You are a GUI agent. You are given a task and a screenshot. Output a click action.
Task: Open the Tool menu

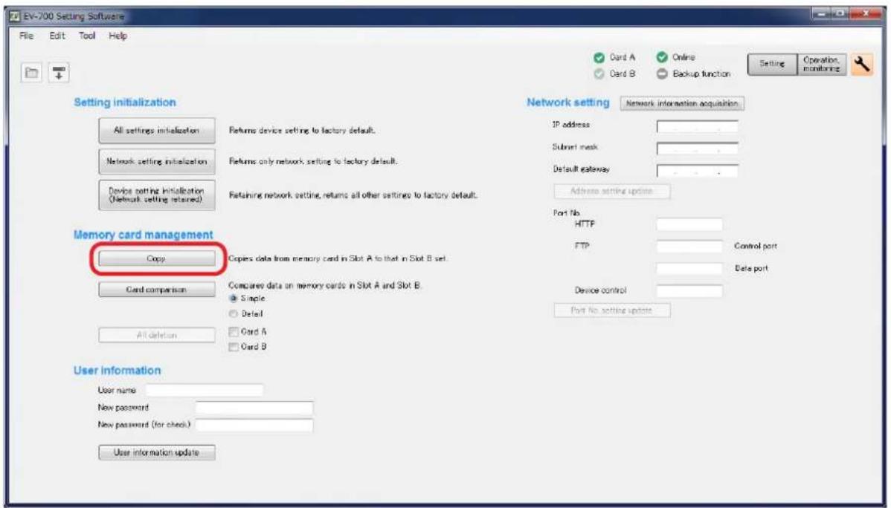click(x=87, y=36)
